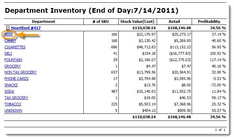
Task: Click the Profitability column header
Action: (x=209, y=21)
